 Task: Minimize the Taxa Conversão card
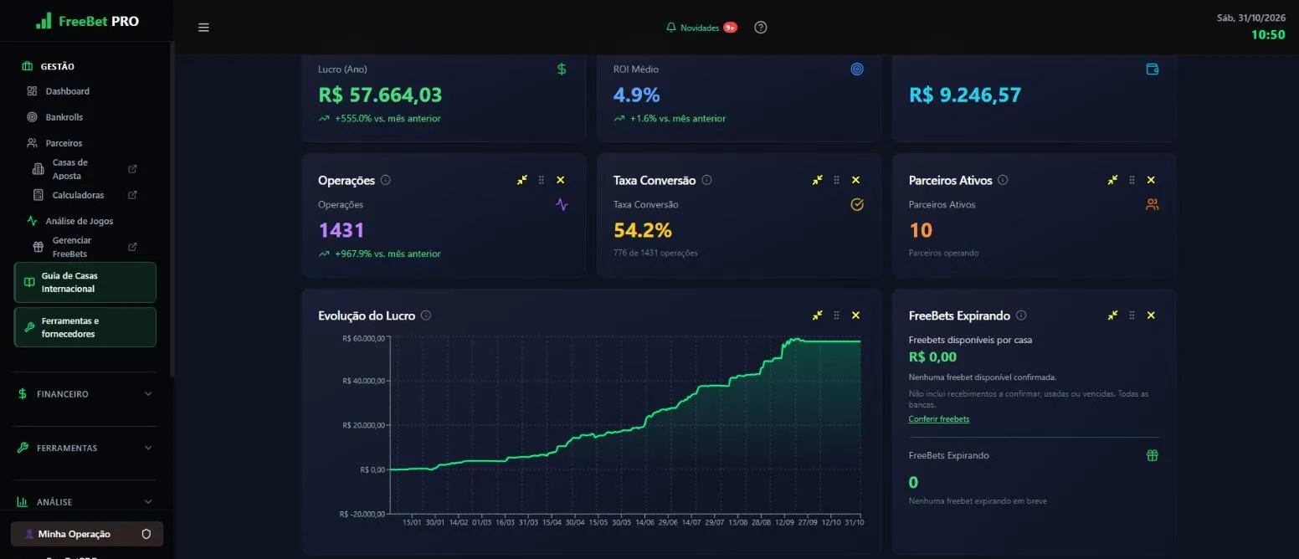(x=817, y=180)
